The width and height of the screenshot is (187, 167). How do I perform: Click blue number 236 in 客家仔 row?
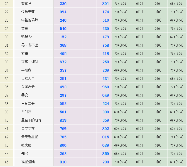pos(63,4)
